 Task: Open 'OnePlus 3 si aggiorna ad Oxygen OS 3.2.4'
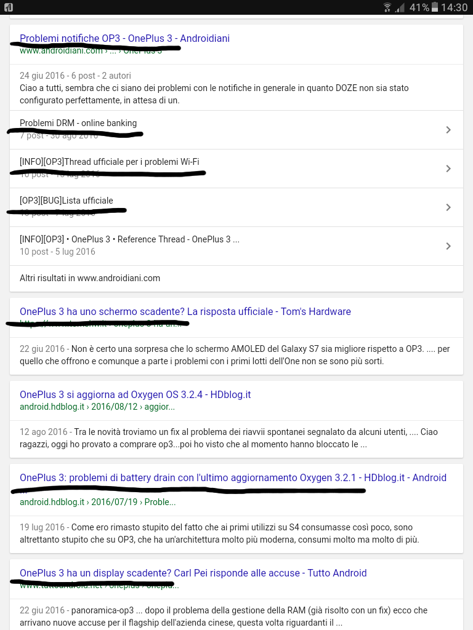pyautogui.click(x=135, y=394)
